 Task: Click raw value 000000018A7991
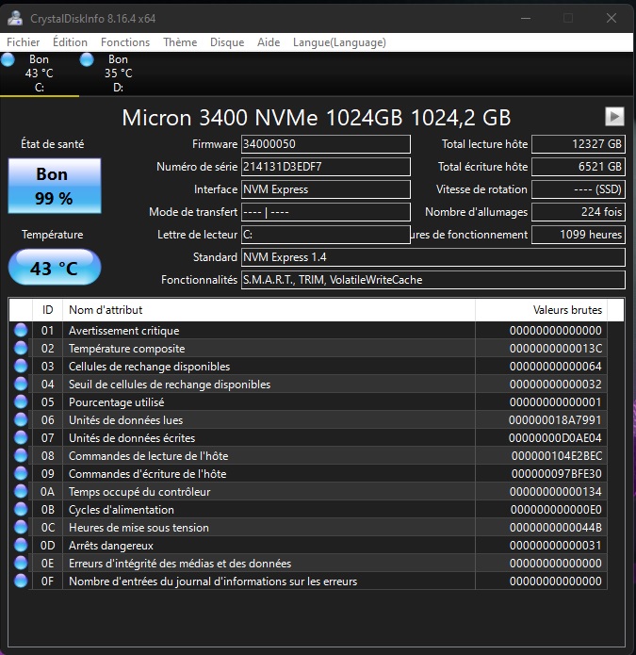pyautogui.click(x=555, y=419)
